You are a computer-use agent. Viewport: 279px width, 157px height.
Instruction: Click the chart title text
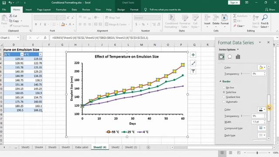point(127,57)
